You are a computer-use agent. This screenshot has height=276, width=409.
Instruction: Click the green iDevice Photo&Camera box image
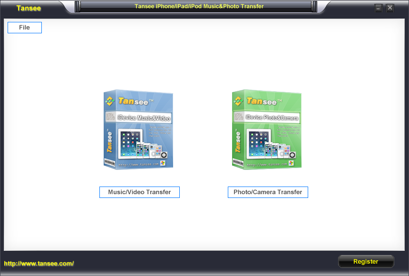[267, 129]
